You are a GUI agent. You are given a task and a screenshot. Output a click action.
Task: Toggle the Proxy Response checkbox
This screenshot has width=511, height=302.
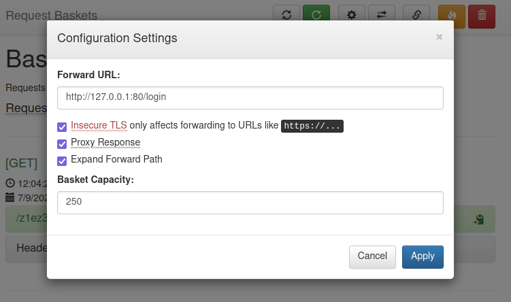[x=62, y=144]
